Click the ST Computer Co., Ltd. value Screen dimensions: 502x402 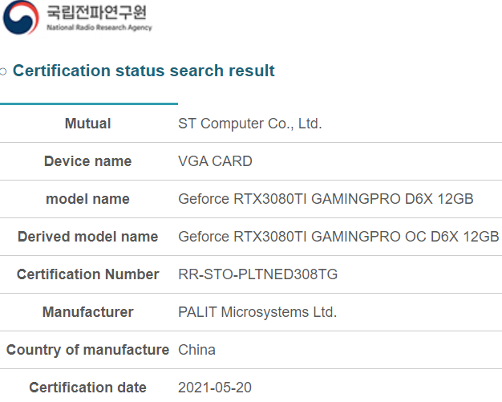tap(249, 124)
